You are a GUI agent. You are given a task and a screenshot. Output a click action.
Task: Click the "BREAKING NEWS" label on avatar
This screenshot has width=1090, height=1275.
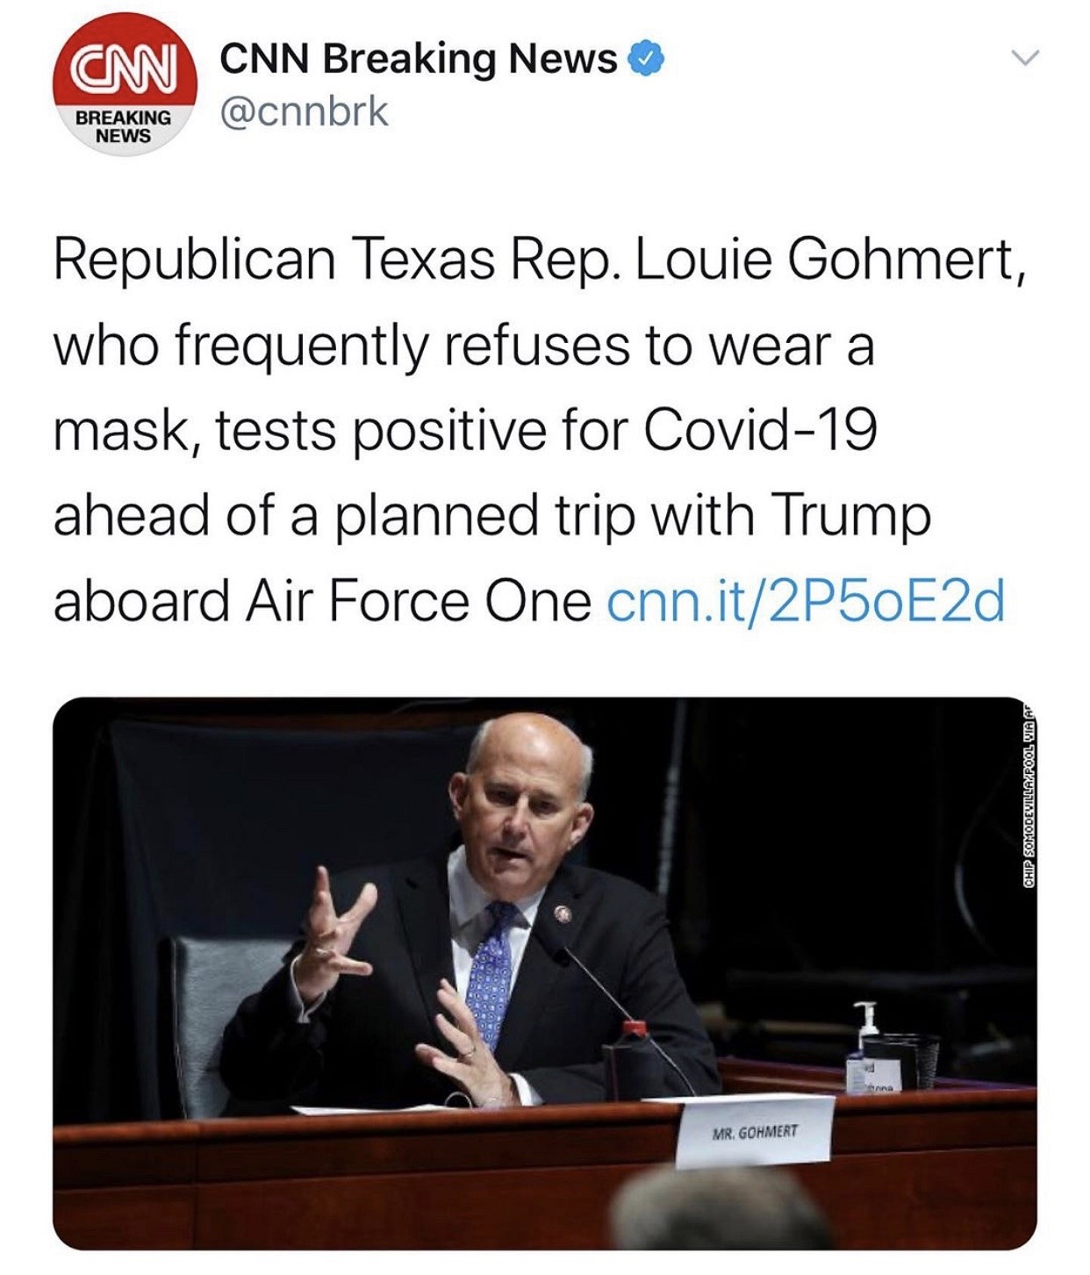(123, 127)
